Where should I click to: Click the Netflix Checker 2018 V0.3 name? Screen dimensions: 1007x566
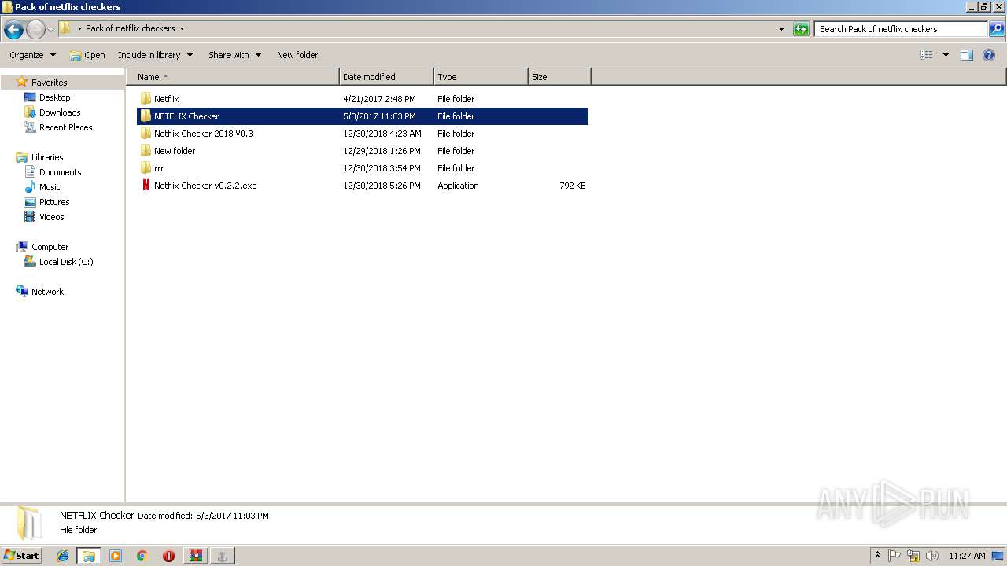click(204, 134)
